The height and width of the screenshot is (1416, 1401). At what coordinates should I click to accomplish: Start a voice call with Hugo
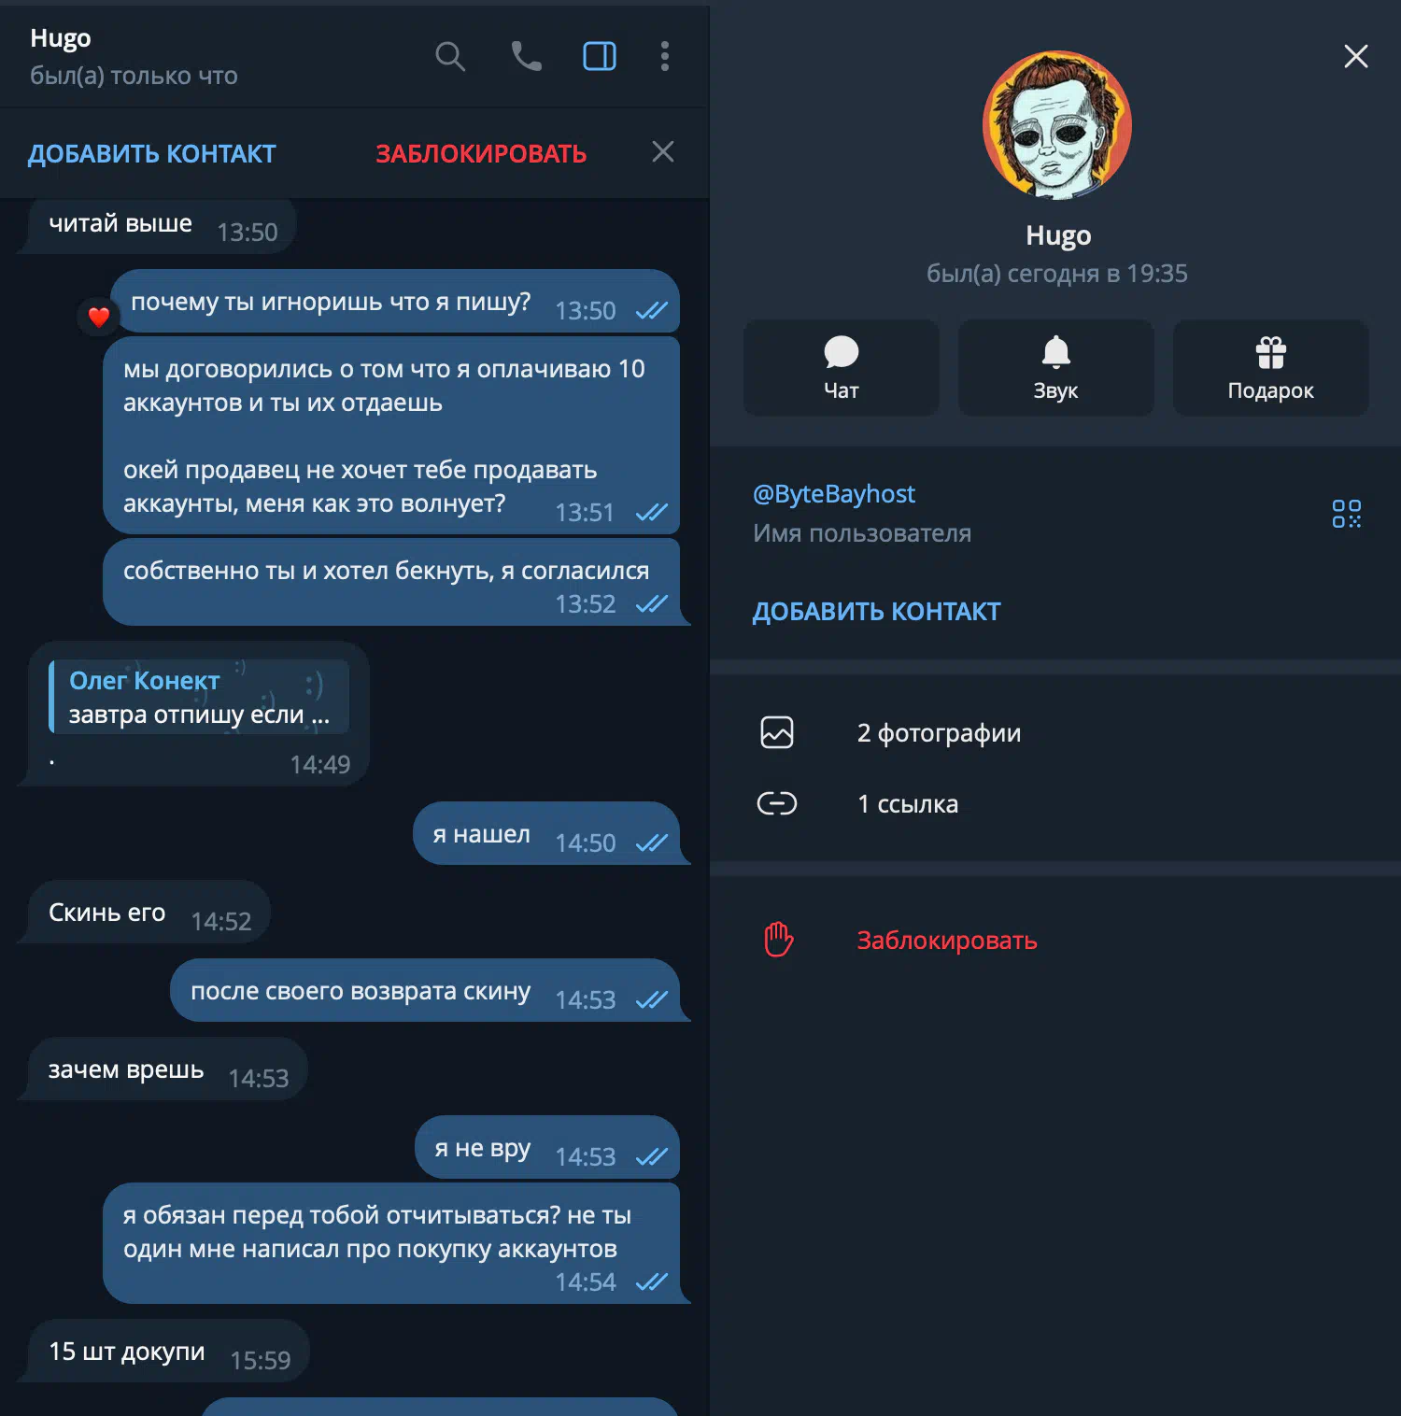click(x=527, y=56)
